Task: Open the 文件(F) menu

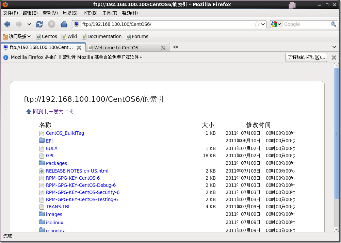Action: click(x=10, y=13)
